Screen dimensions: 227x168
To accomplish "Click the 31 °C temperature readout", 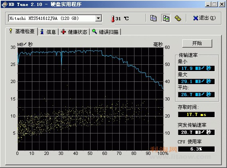I will point(122,19).
